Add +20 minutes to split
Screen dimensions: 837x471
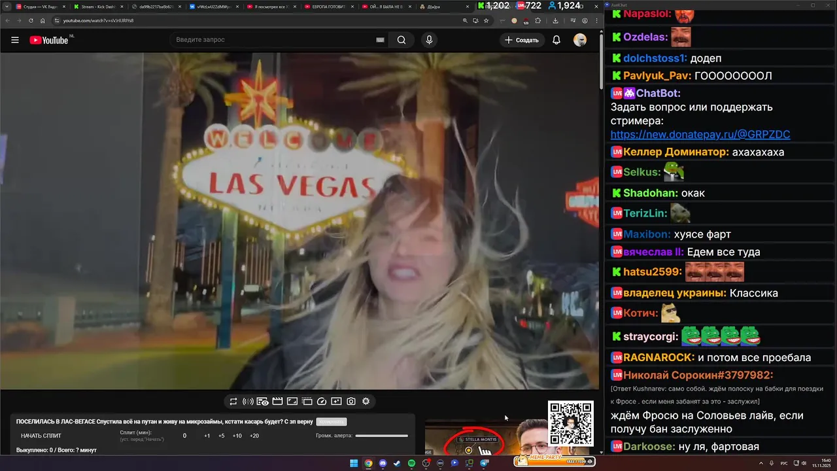[254, 436]
